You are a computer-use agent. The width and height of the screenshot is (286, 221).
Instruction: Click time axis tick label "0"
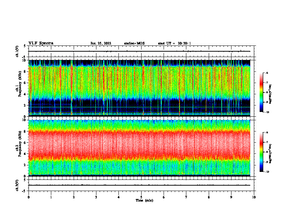[29, 197]
